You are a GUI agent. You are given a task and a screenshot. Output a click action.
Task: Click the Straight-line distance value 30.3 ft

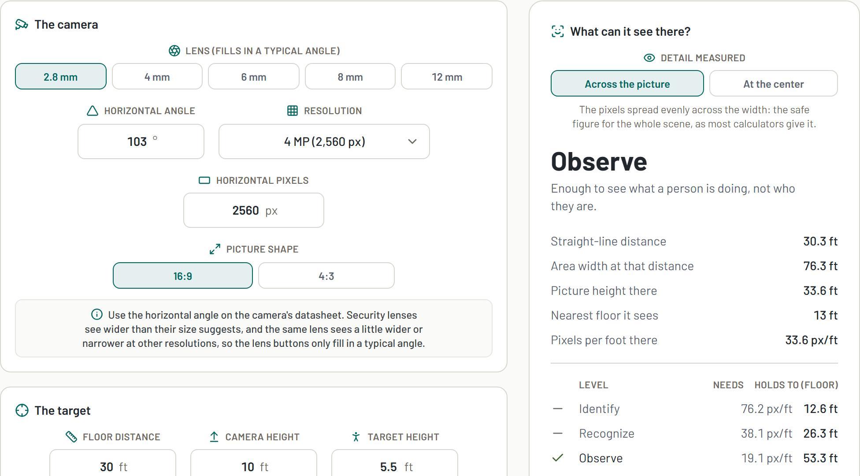(820, 241)
